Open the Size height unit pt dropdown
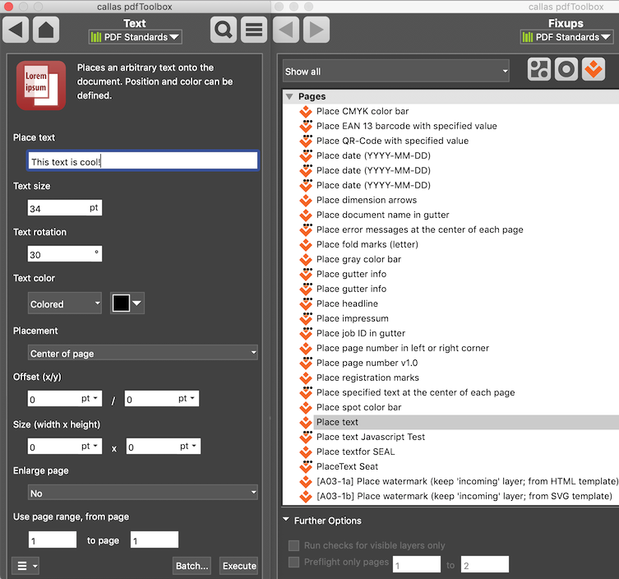The image size is (619, 579). pos(188,446)
